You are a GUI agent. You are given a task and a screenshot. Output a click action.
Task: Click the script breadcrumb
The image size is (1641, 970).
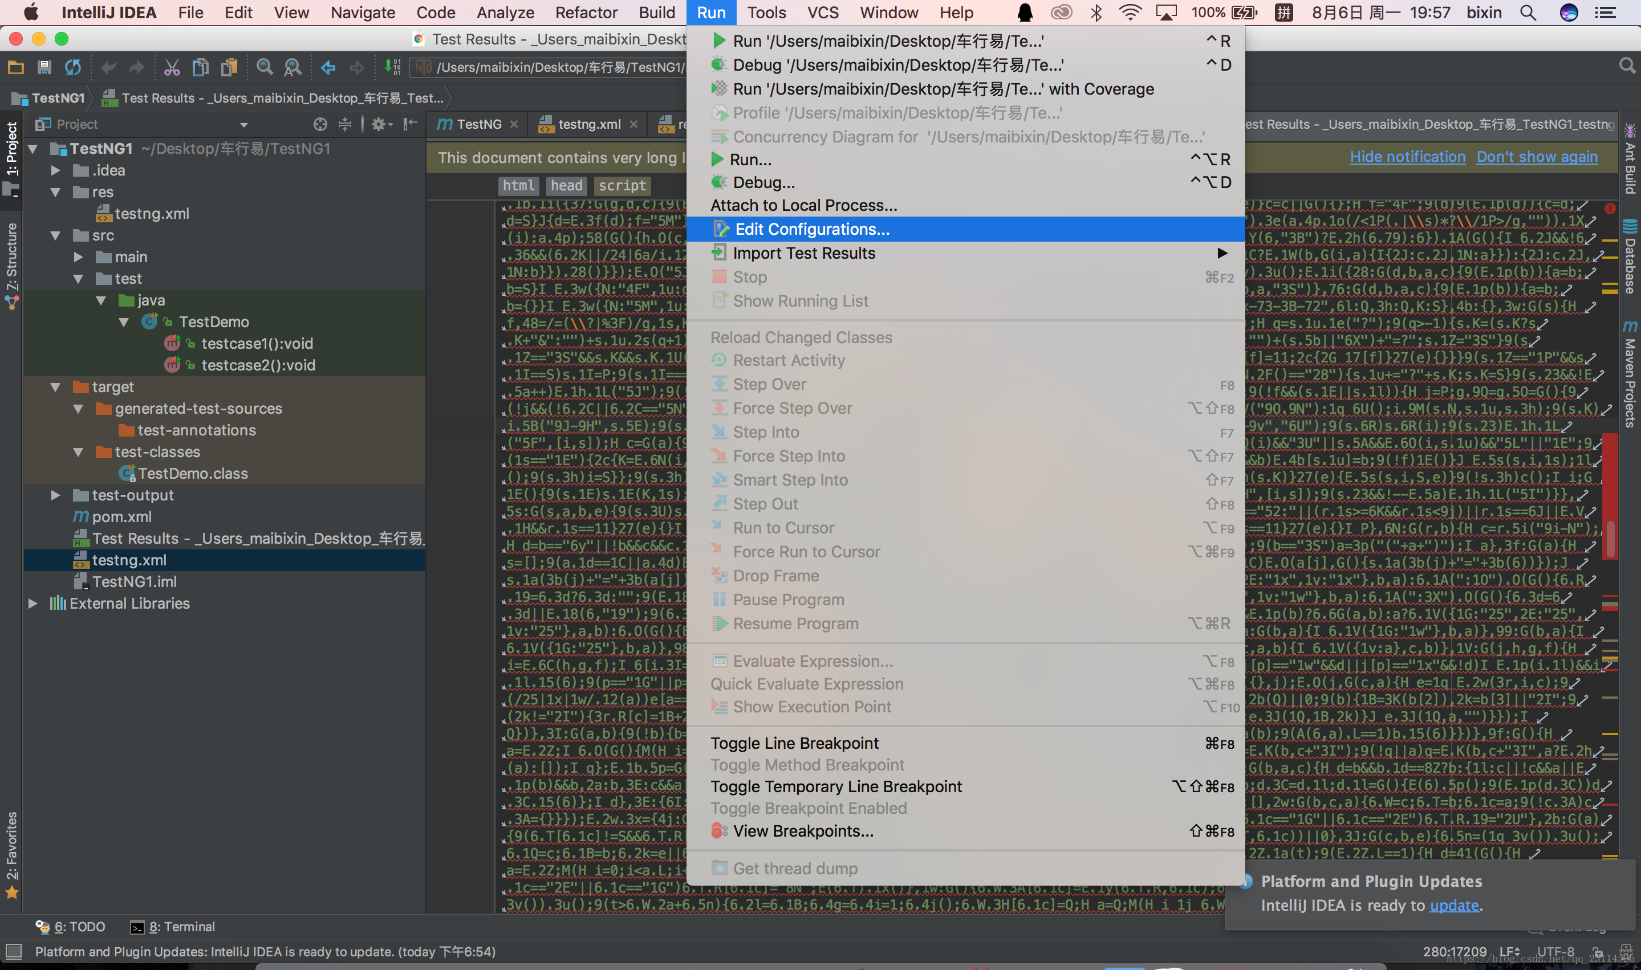click(x=623, y=186)
